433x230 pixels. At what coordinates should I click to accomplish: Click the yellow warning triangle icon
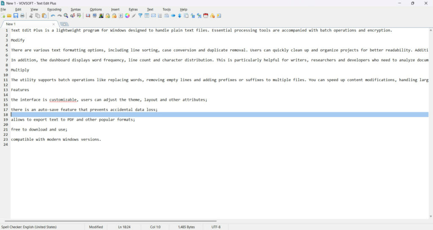[212, 16]
